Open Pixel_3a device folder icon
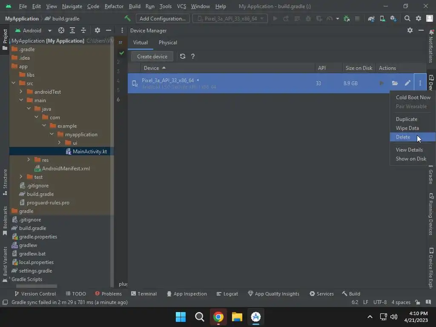The width and height of the screenshot is (436, 327). click(x=395, y=83)
